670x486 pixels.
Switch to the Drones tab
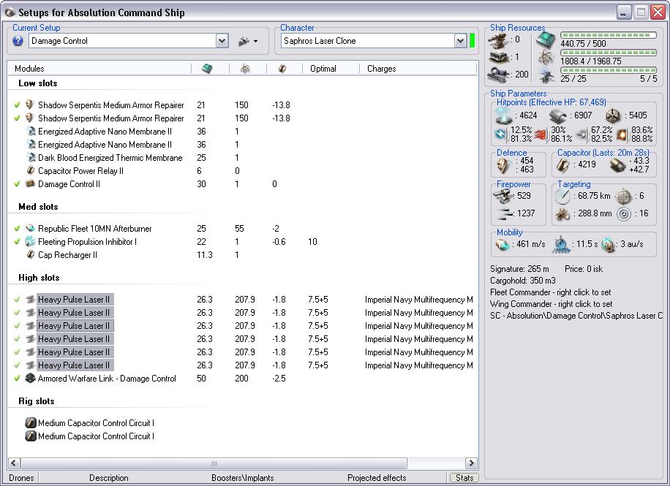(x=21, y=478)
